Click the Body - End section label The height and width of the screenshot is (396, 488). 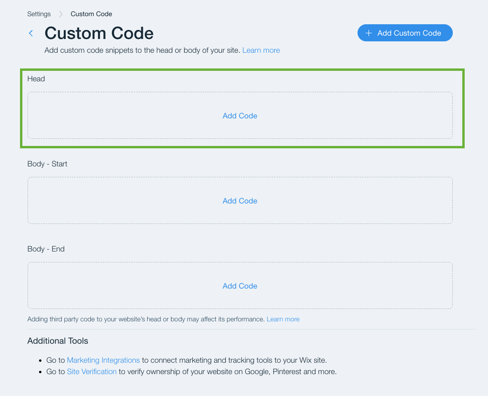point(46,249)
